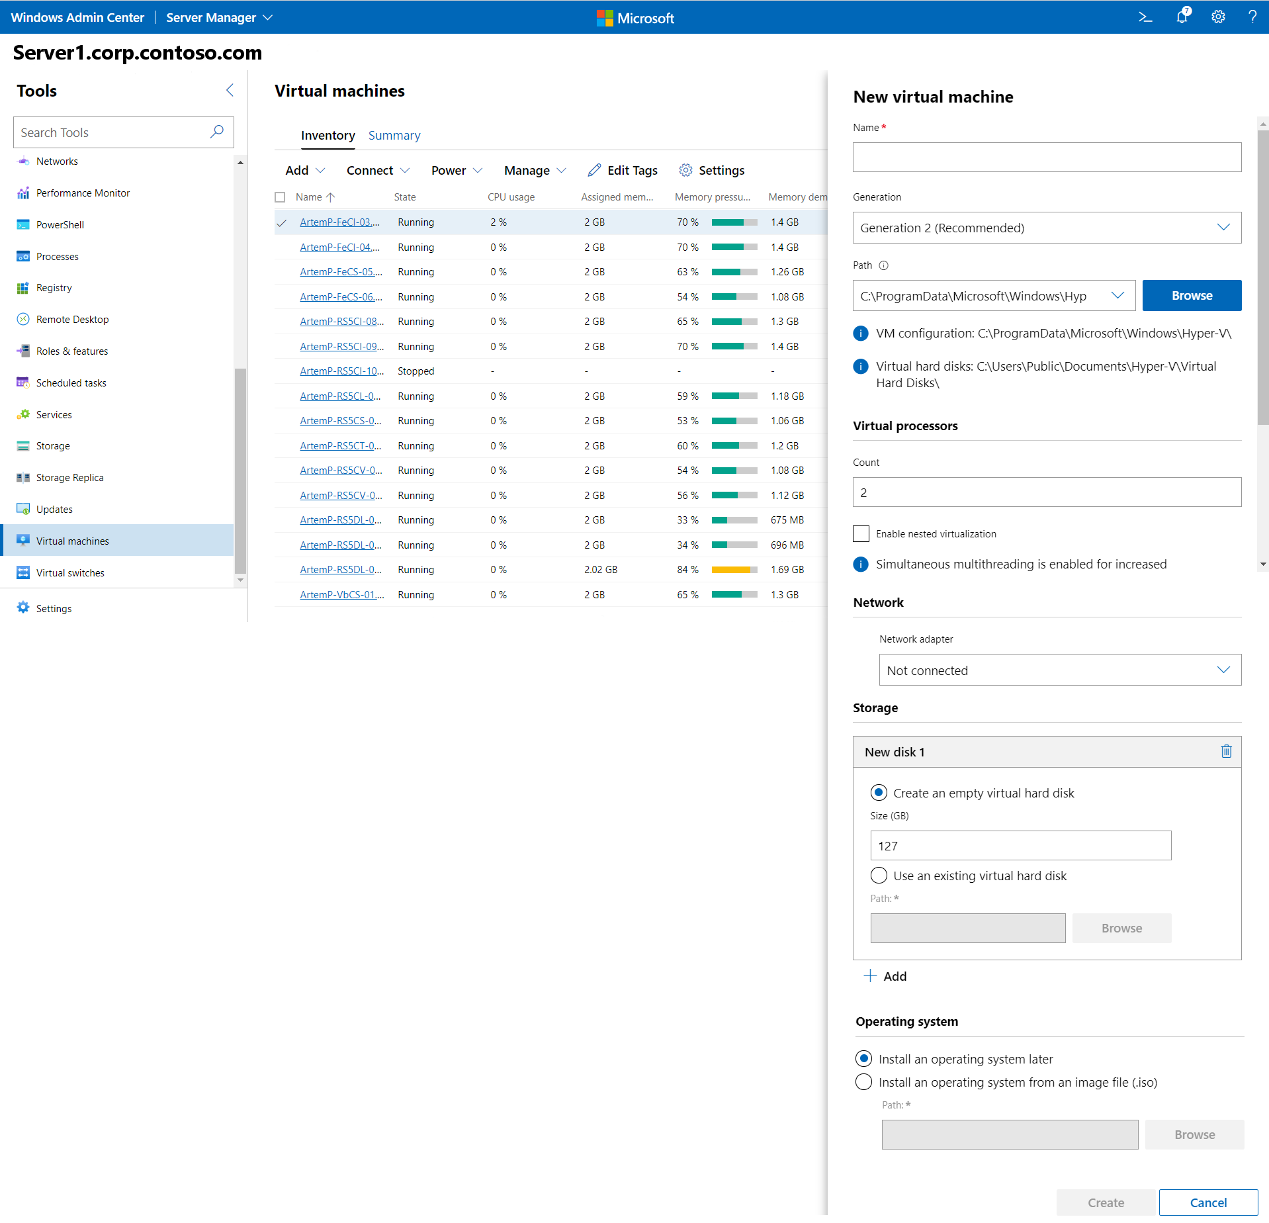This screenshot has height=1223, width=1269.
Task: Enable nested virtualization
Action: [861, 533]
